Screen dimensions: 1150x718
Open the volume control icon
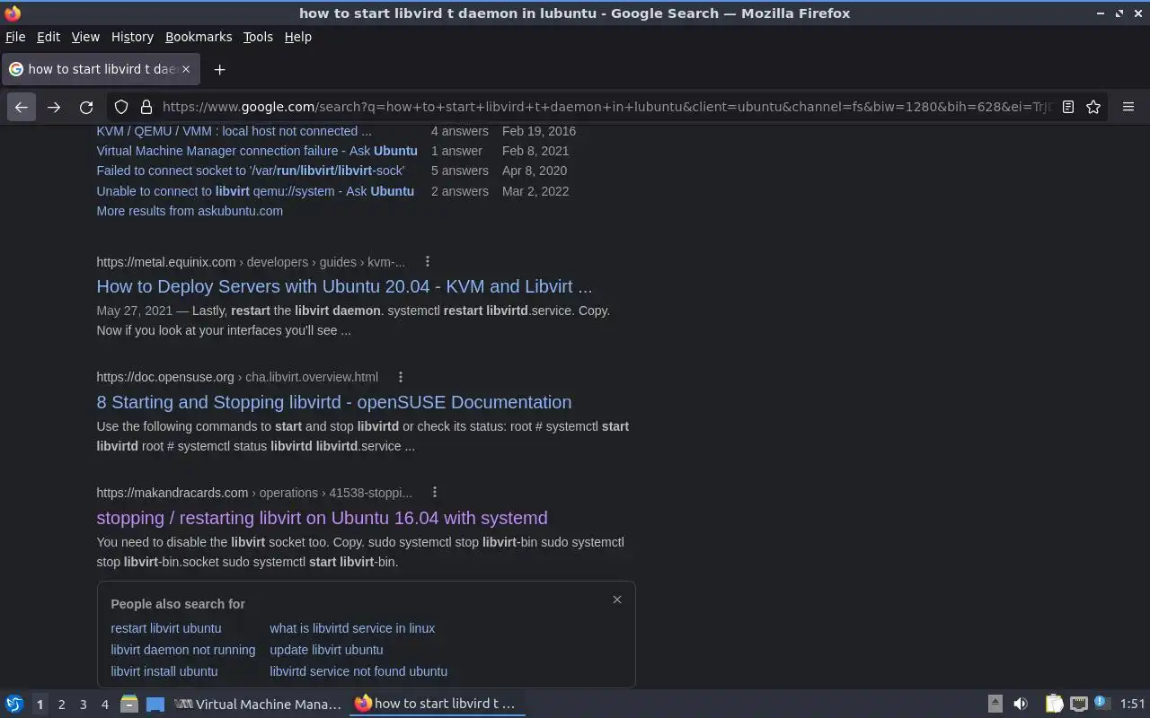pyautogui.click(x=1021, y=705)
